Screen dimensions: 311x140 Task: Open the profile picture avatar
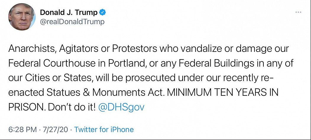click(x=20, y=17)
